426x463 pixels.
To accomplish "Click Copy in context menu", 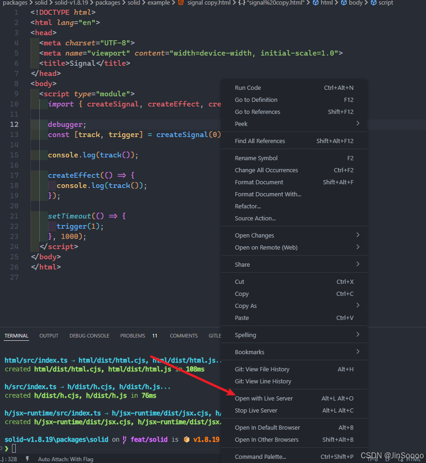I will point(294,294).
